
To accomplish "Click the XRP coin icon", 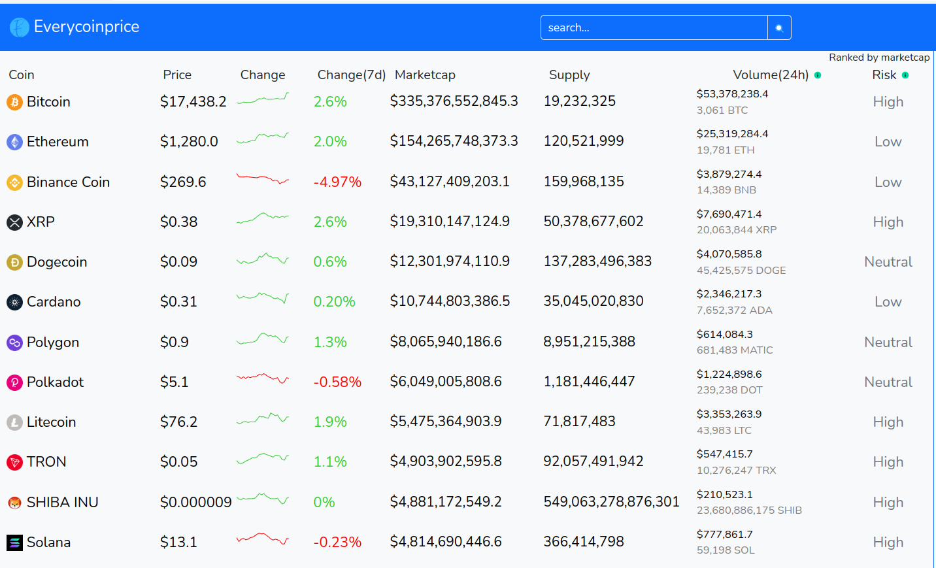I will click(x=14, y=222).
